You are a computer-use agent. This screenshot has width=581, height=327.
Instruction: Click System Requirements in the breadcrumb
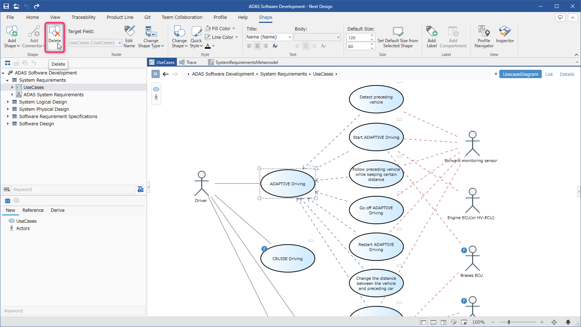(284, 74)
